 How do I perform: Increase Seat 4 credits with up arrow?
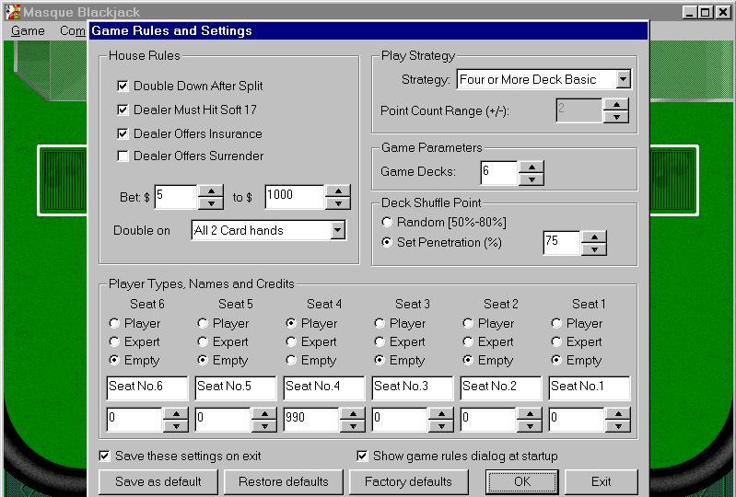(353, 414)
